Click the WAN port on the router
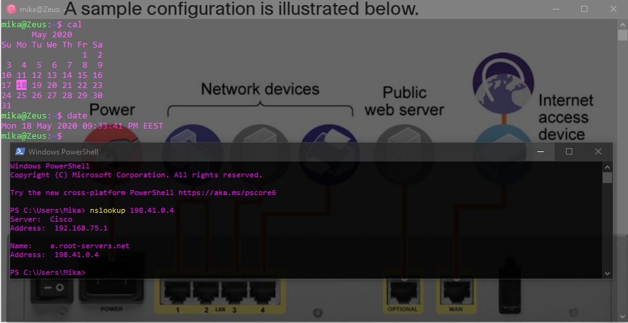Viewport: 628px width, 323px height. (456, 293)
